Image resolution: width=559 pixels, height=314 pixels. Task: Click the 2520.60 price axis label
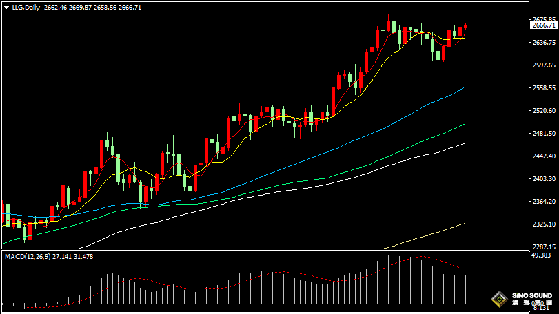click(544, 111)
